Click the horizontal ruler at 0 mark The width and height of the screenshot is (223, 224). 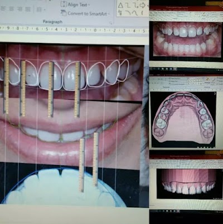coord(95,31)
